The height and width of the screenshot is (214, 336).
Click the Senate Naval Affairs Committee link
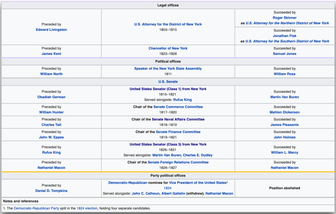(x=178, y=119)
